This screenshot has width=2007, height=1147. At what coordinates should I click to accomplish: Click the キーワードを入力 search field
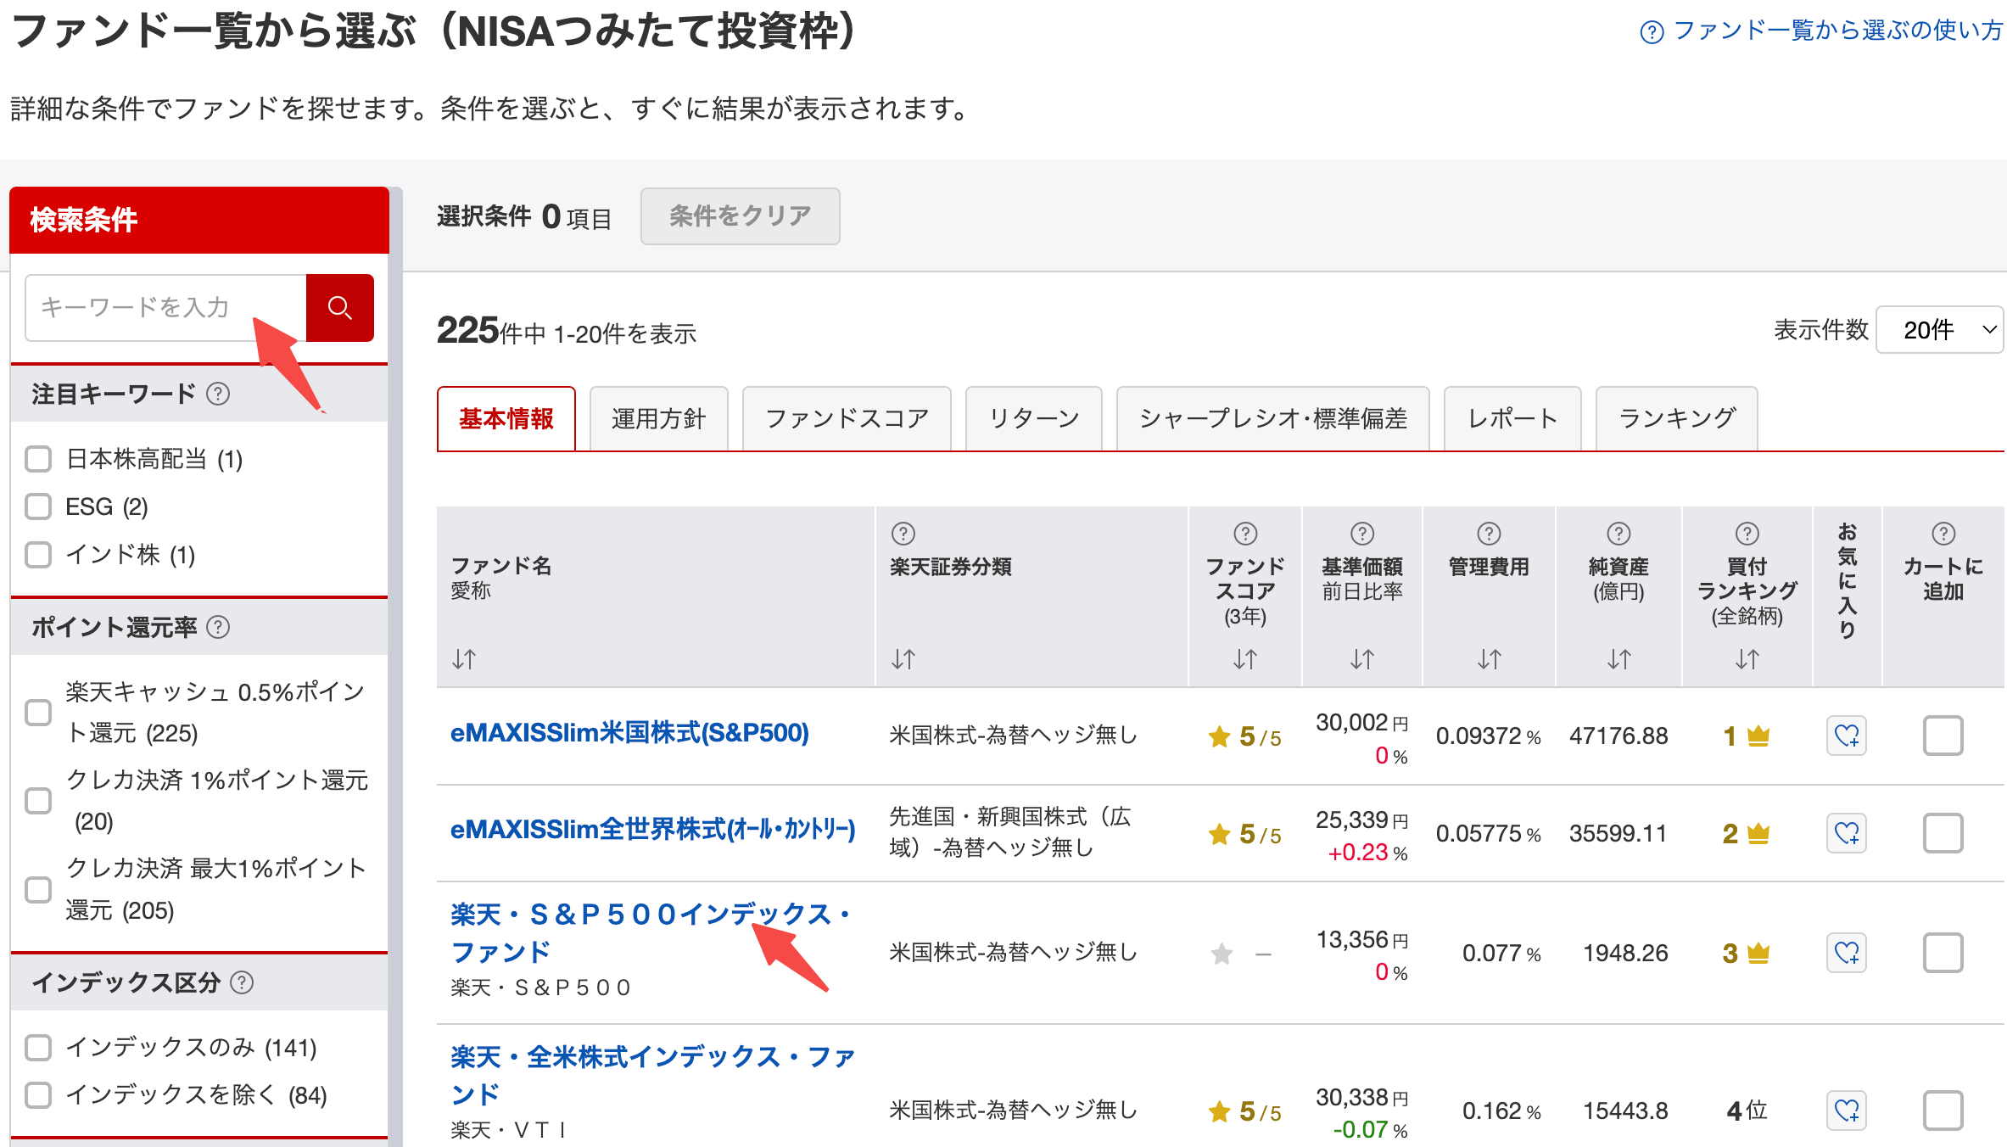click(166, 307)
